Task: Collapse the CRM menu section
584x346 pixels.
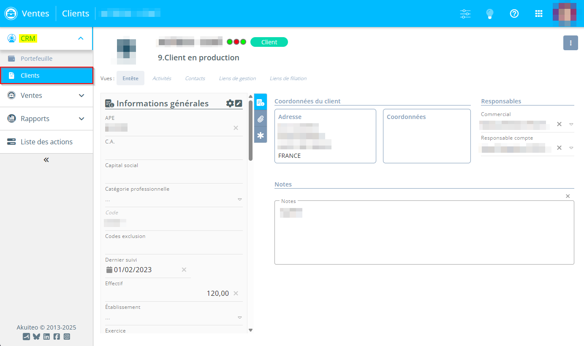Action: click(81, 38)
